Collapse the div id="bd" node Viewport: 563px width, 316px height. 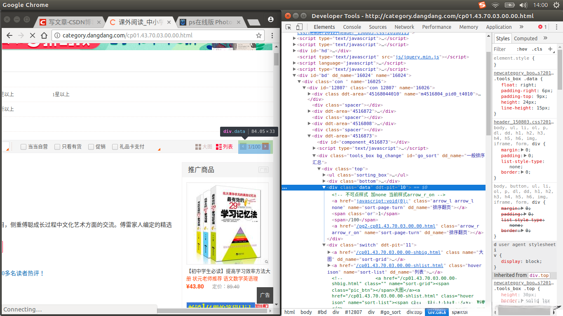(295, 75)
